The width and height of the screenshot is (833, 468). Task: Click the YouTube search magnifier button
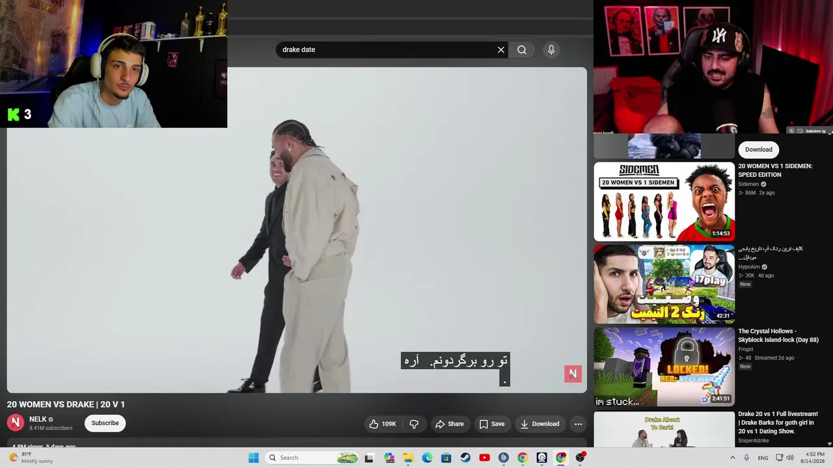click(522, 50)
